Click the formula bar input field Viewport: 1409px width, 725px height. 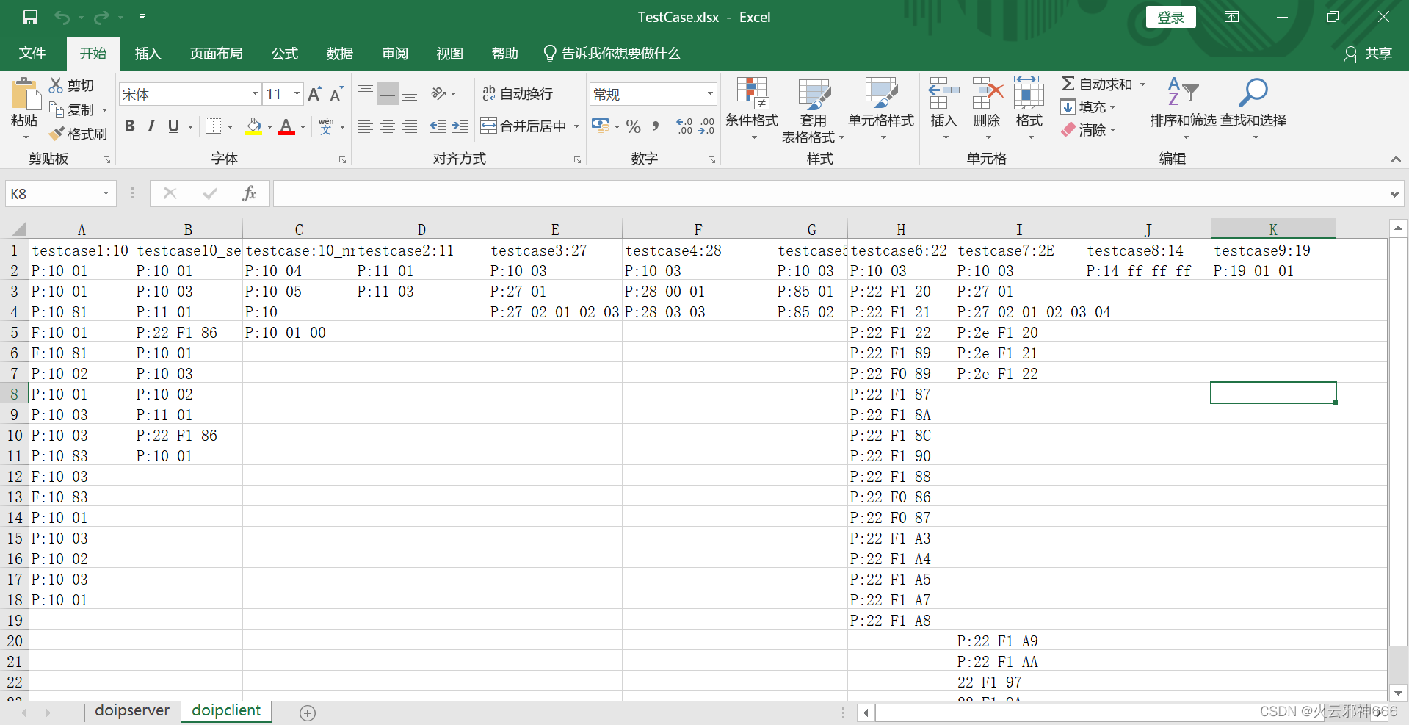(x=830, y=194)
